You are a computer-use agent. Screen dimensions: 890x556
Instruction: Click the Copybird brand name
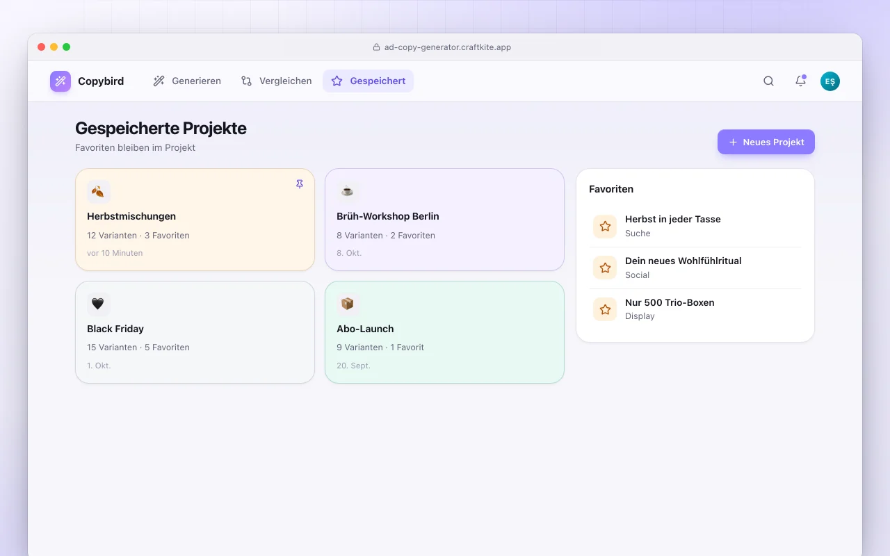[x=101, y=81]
